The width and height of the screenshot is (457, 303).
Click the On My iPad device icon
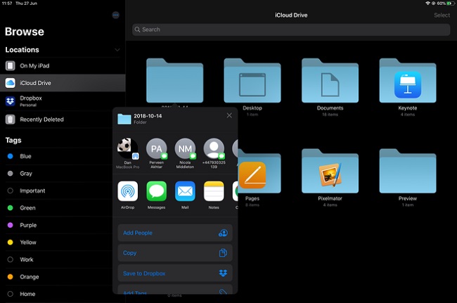[11, 66]
